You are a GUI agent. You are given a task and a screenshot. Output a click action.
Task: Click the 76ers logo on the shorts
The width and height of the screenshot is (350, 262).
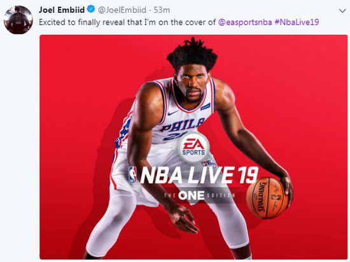click(209, 163)
